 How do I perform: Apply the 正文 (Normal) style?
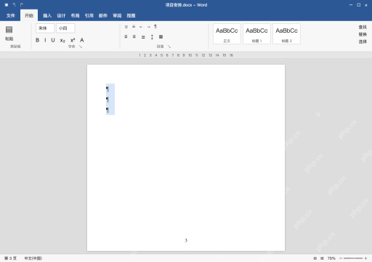(x=227, y=34)
